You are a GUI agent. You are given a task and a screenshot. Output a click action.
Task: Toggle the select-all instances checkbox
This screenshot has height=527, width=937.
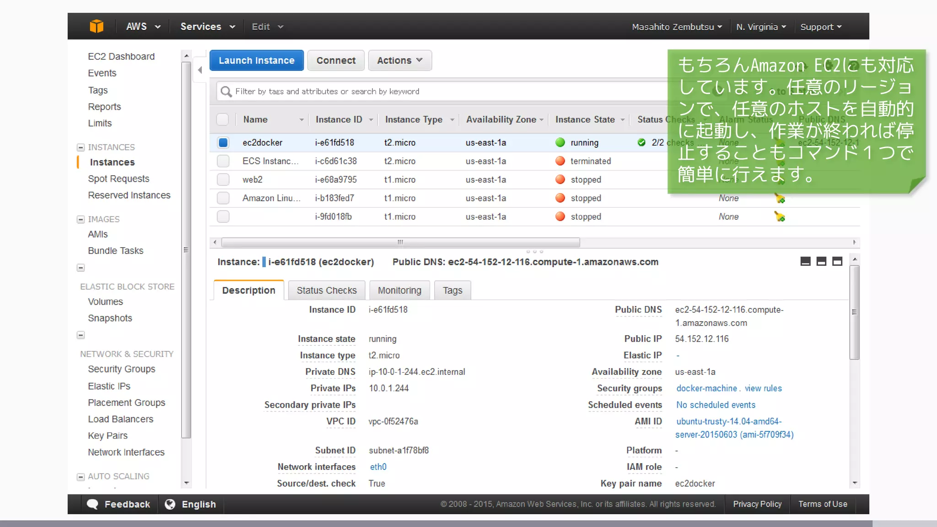coord(222,119)
